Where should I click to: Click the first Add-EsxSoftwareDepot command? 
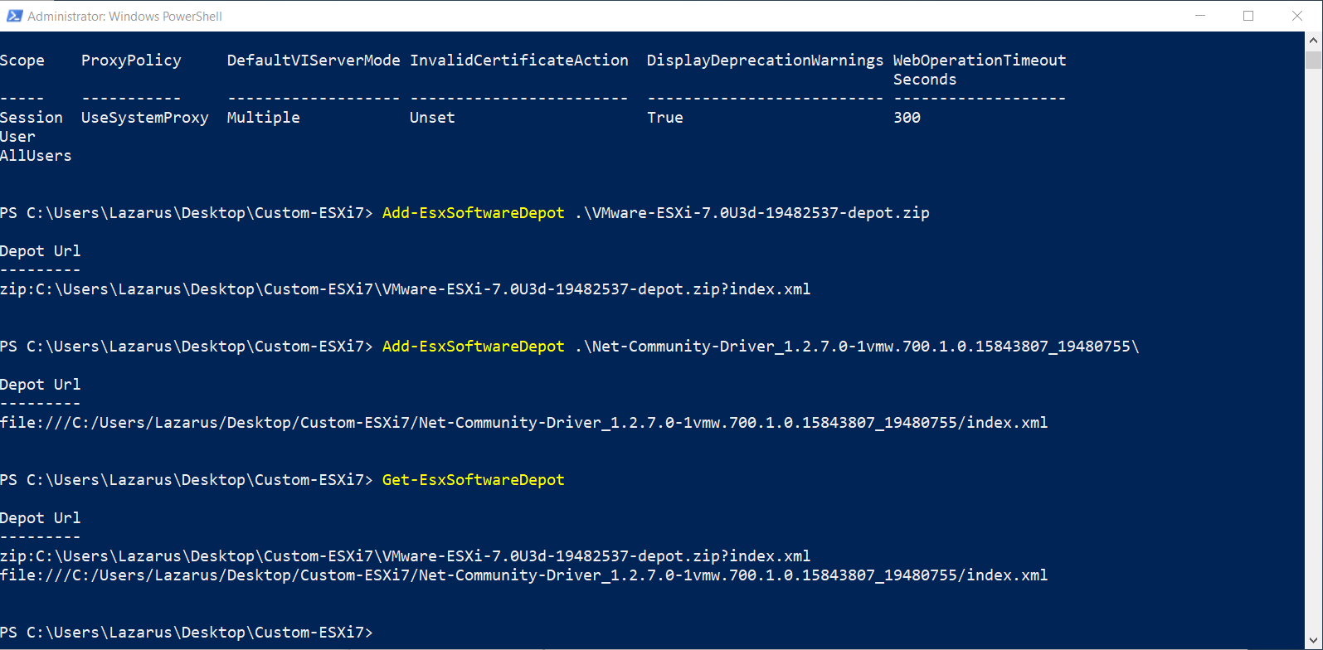(x=473, y=213)
